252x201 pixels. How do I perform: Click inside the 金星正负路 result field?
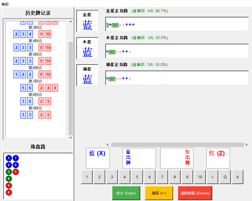[x=178, y=24]
